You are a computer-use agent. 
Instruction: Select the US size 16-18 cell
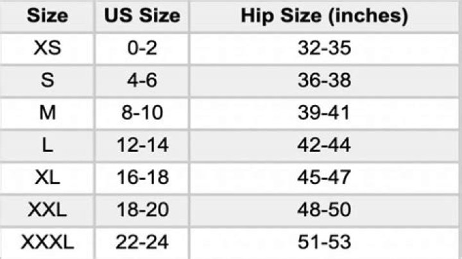tap(142, 178)
